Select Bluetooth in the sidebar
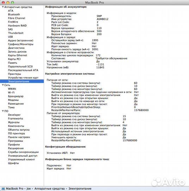 pyautogui.click(x=14, y=15)
